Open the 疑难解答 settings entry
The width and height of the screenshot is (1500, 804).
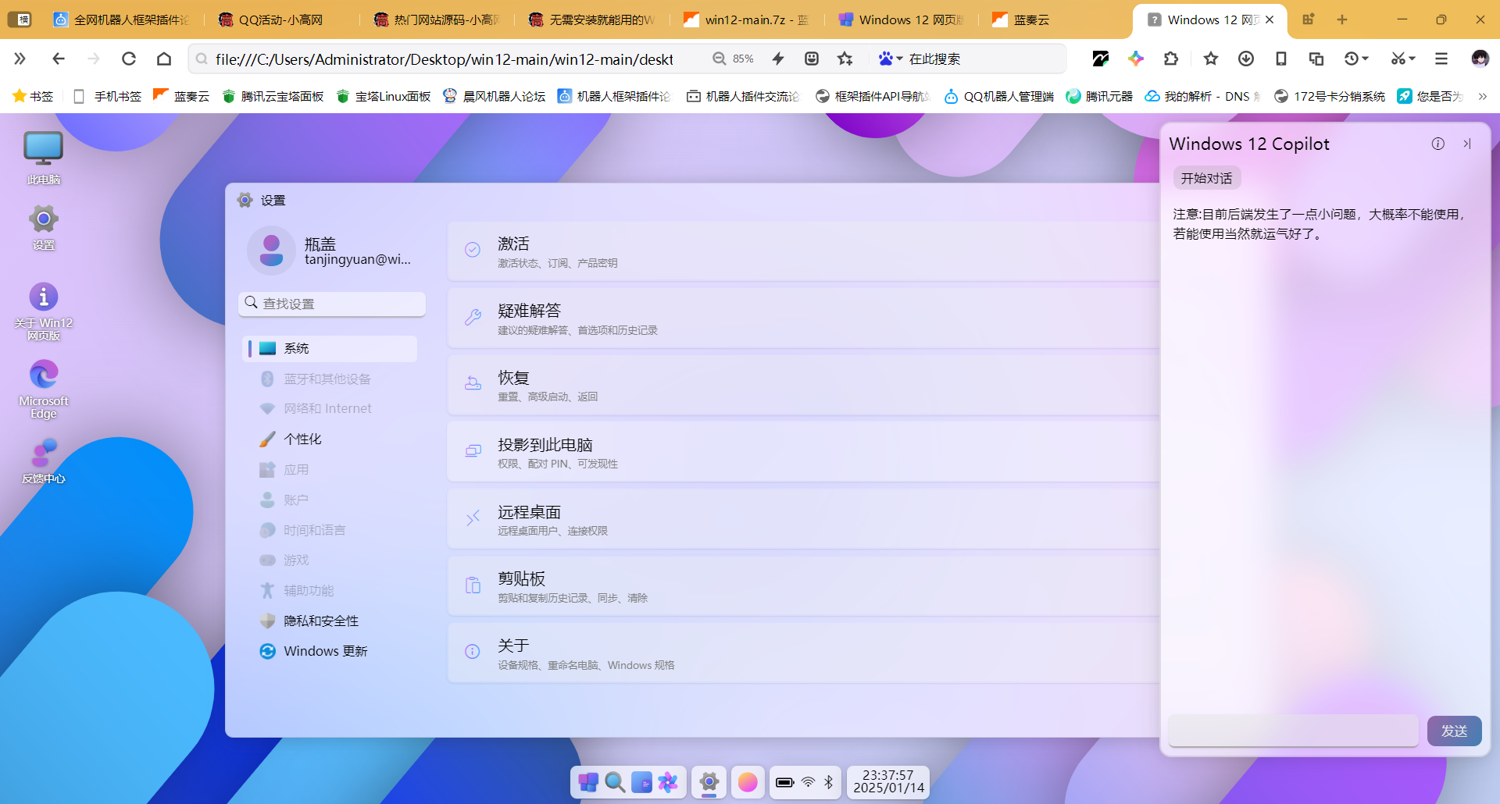click(803, 318)
